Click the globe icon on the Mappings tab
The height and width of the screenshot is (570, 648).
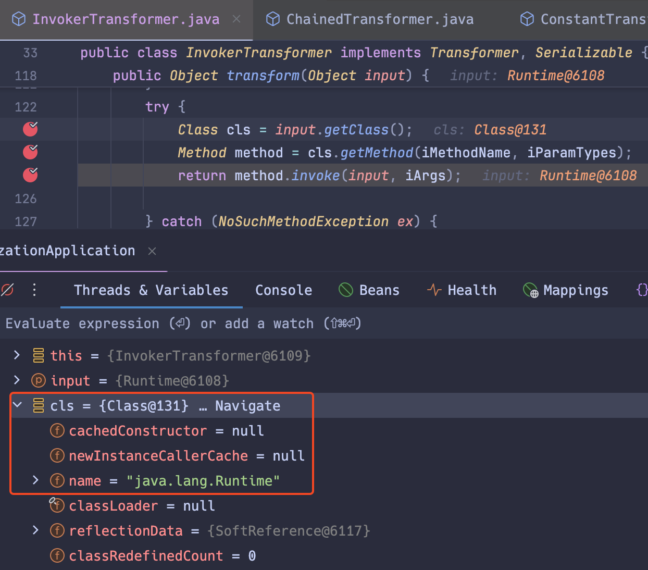pos(530,290)
